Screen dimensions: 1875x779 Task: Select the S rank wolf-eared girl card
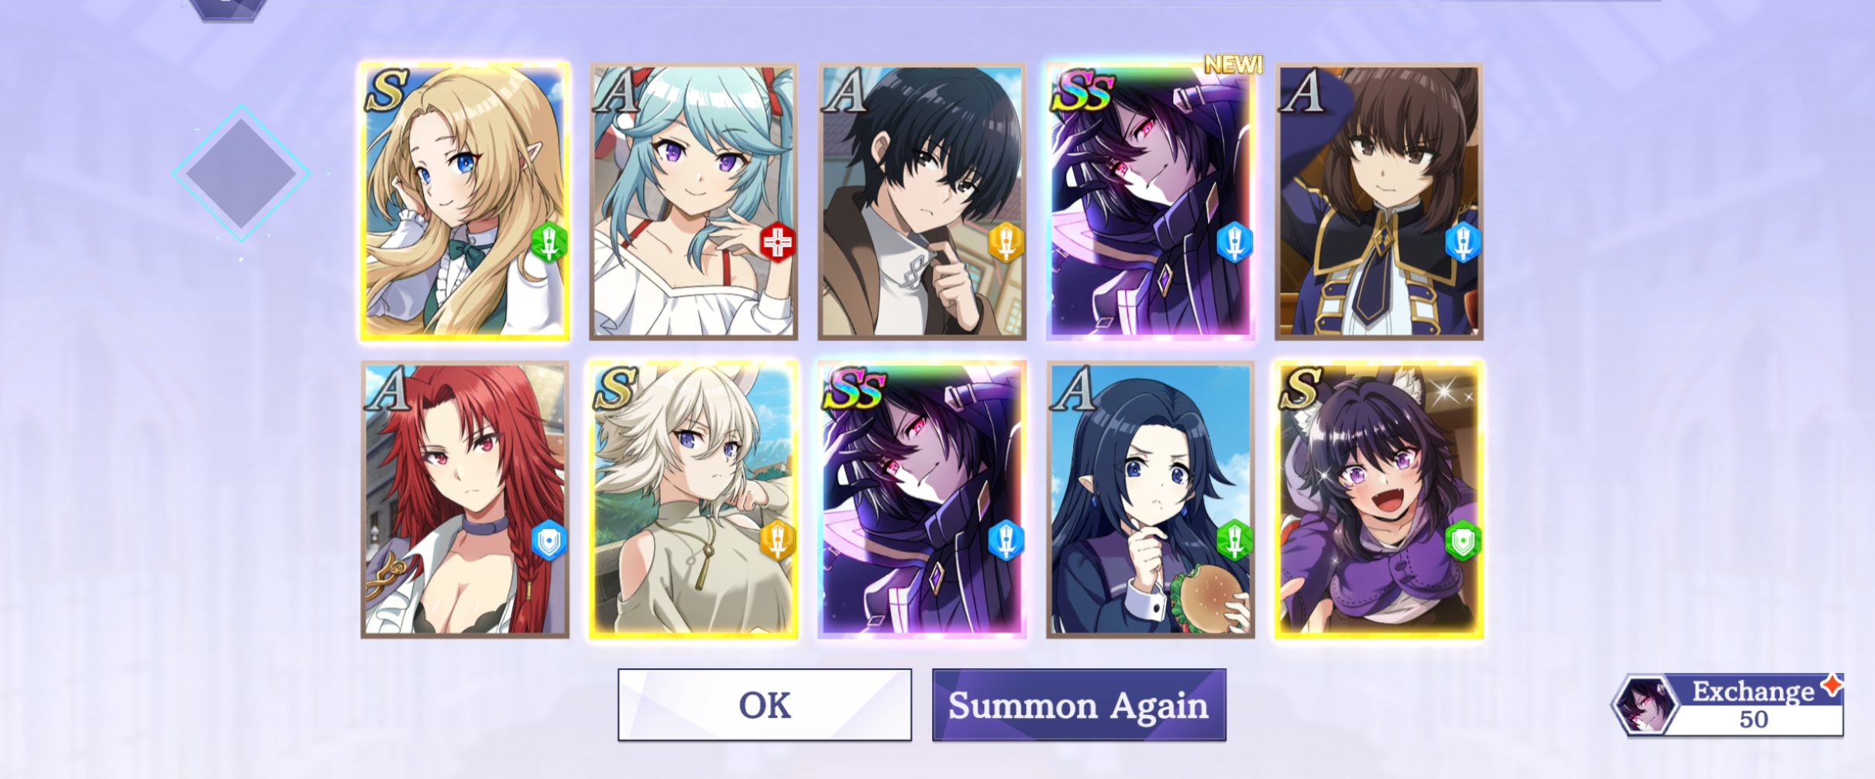1379,499
